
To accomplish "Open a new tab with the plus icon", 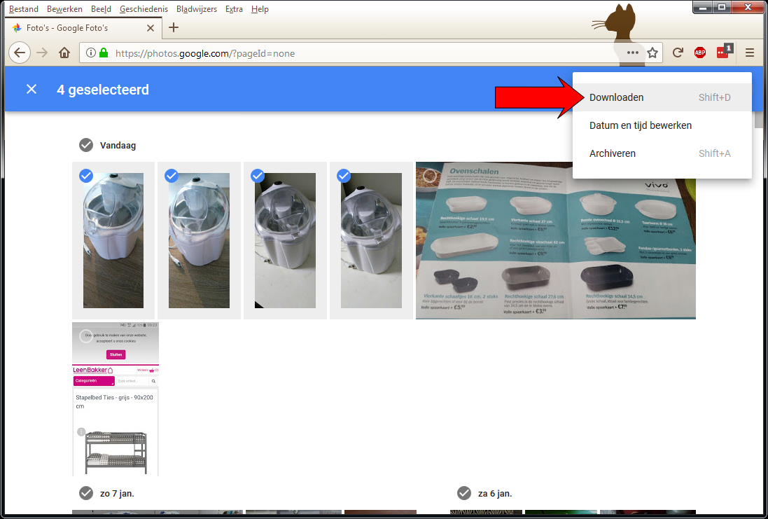I will pos(174,27).
